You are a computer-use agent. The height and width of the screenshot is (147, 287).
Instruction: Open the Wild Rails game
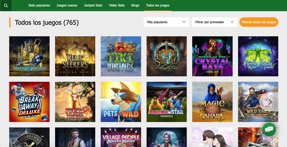pos(258,102)
